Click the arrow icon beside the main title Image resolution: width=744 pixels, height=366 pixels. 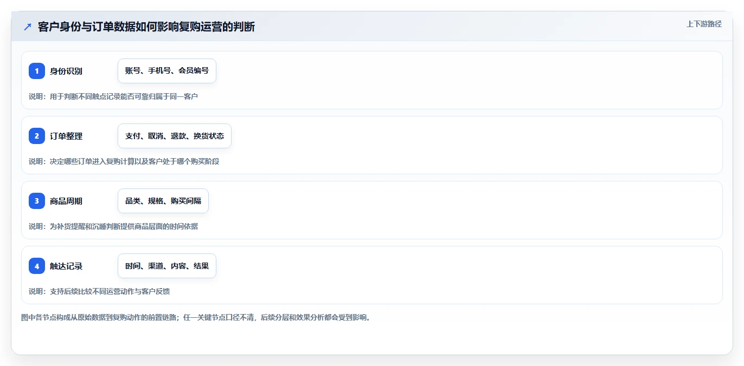tap(27, 27)
